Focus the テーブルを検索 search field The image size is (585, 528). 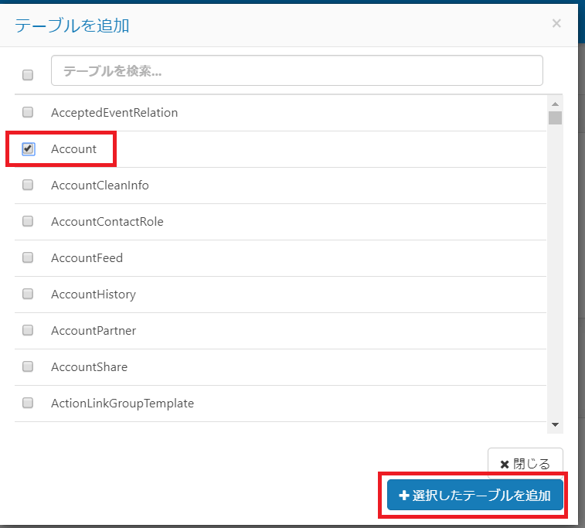(297, 70)
